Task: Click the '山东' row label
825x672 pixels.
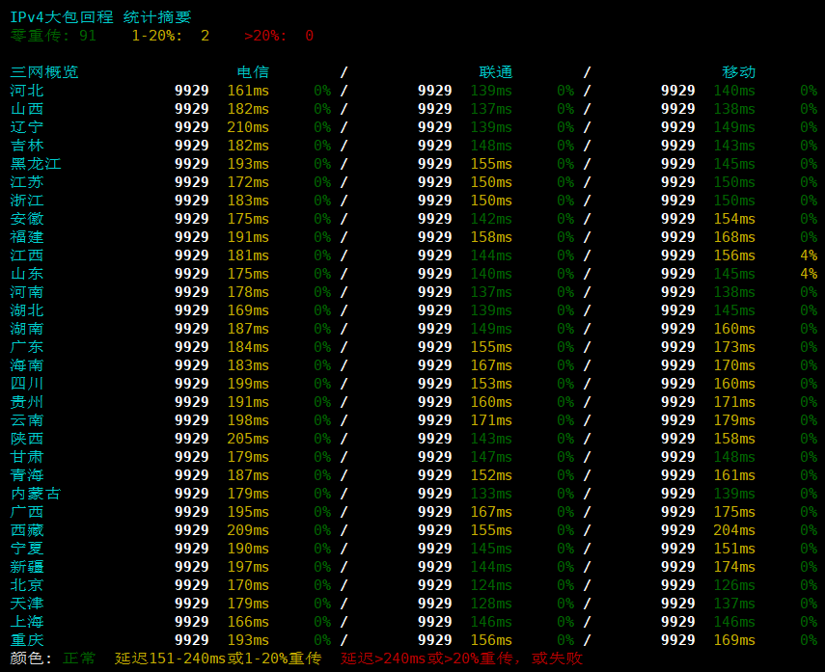Action: 27,274
